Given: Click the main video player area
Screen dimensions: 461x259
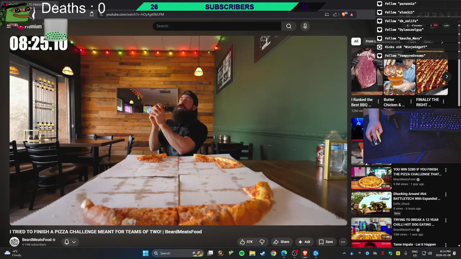Looking at the screenshot, I should [178, 130].
